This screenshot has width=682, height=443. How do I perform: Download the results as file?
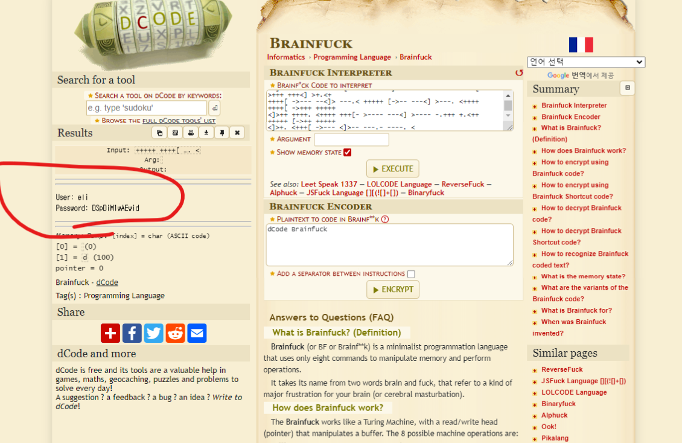[206, 133]
